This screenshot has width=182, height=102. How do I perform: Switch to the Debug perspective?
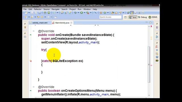pyautogui.click(x=142, y=17)
